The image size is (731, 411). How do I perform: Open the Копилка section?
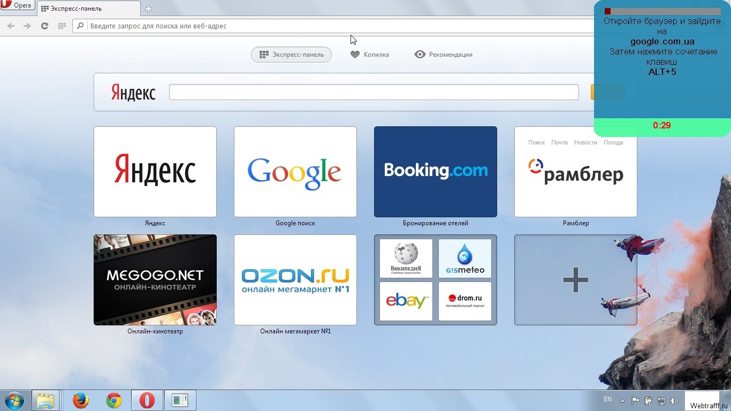[370, 55]
